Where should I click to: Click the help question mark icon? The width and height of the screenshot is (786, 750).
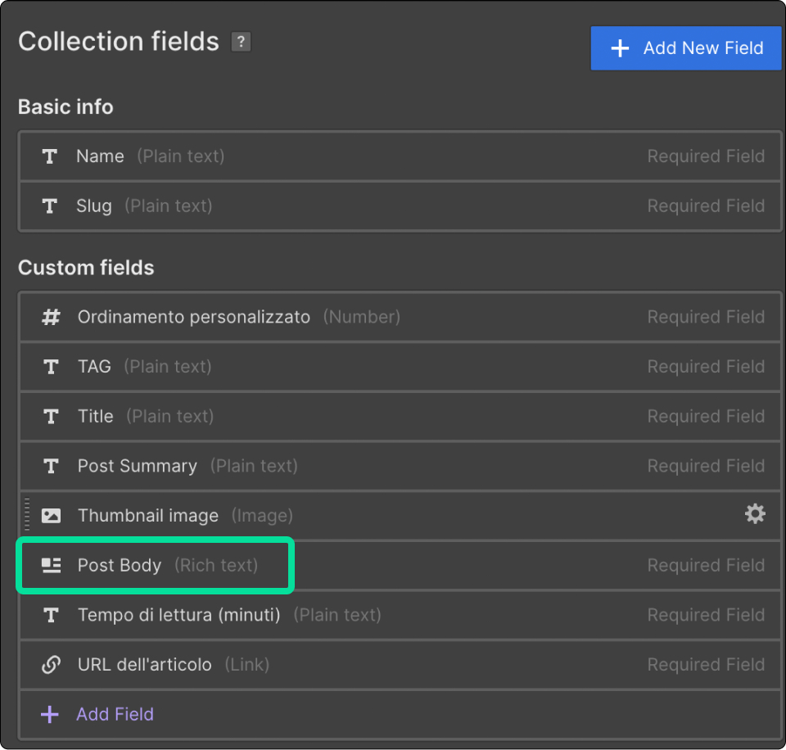[241, 42]
